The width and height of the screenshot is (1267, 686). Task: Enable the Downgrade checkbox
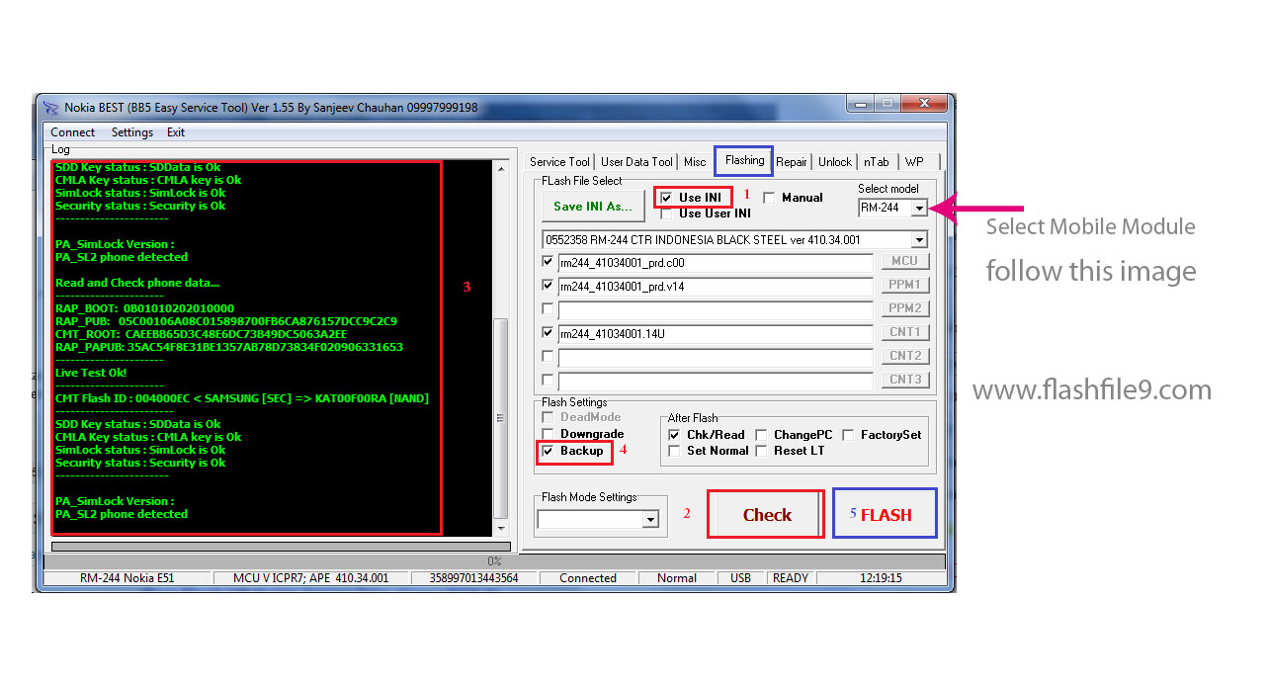pyautogui.click(x=548, y=434)
